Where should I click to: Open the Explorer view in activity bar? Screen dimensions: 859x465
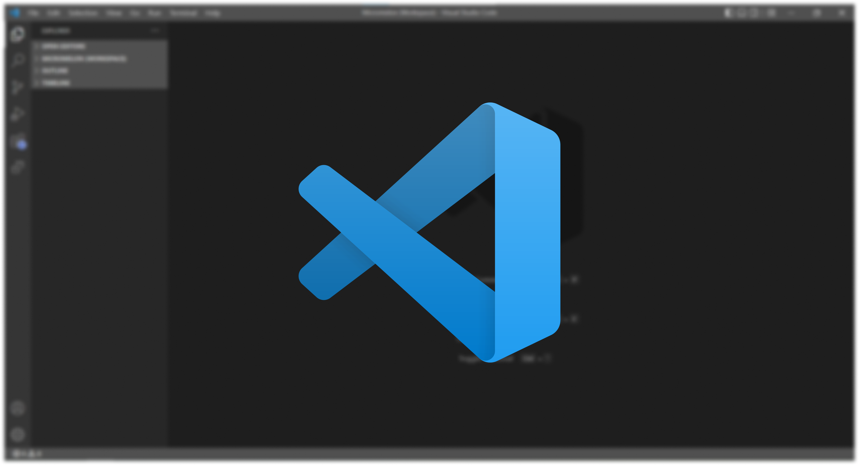coord(17,34)
